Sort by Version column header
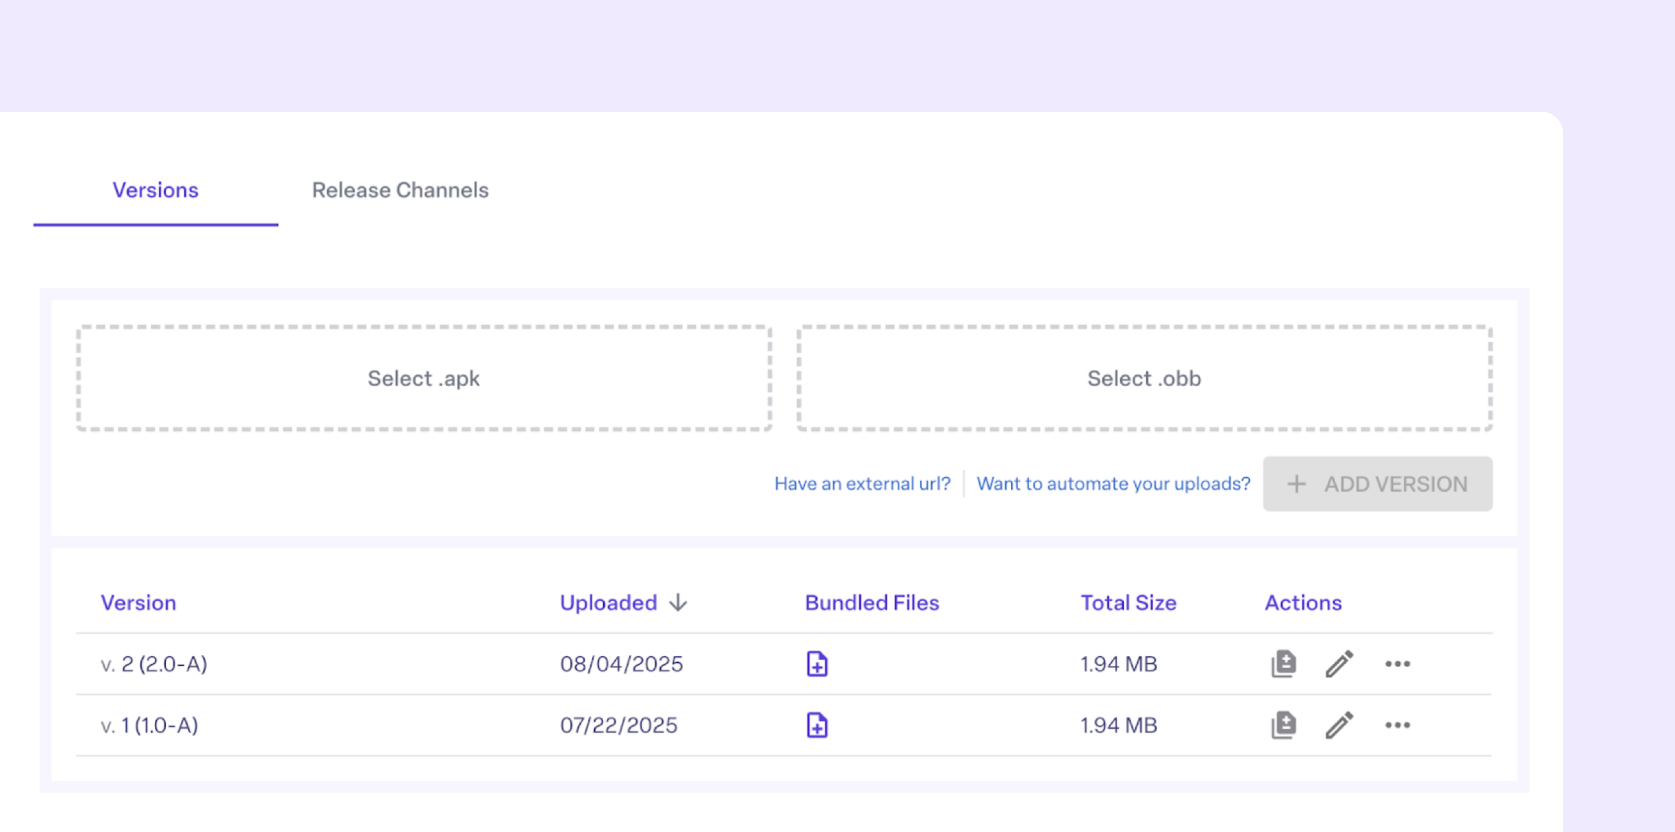This screenshot has width=1675, height=832. point(138,603)
